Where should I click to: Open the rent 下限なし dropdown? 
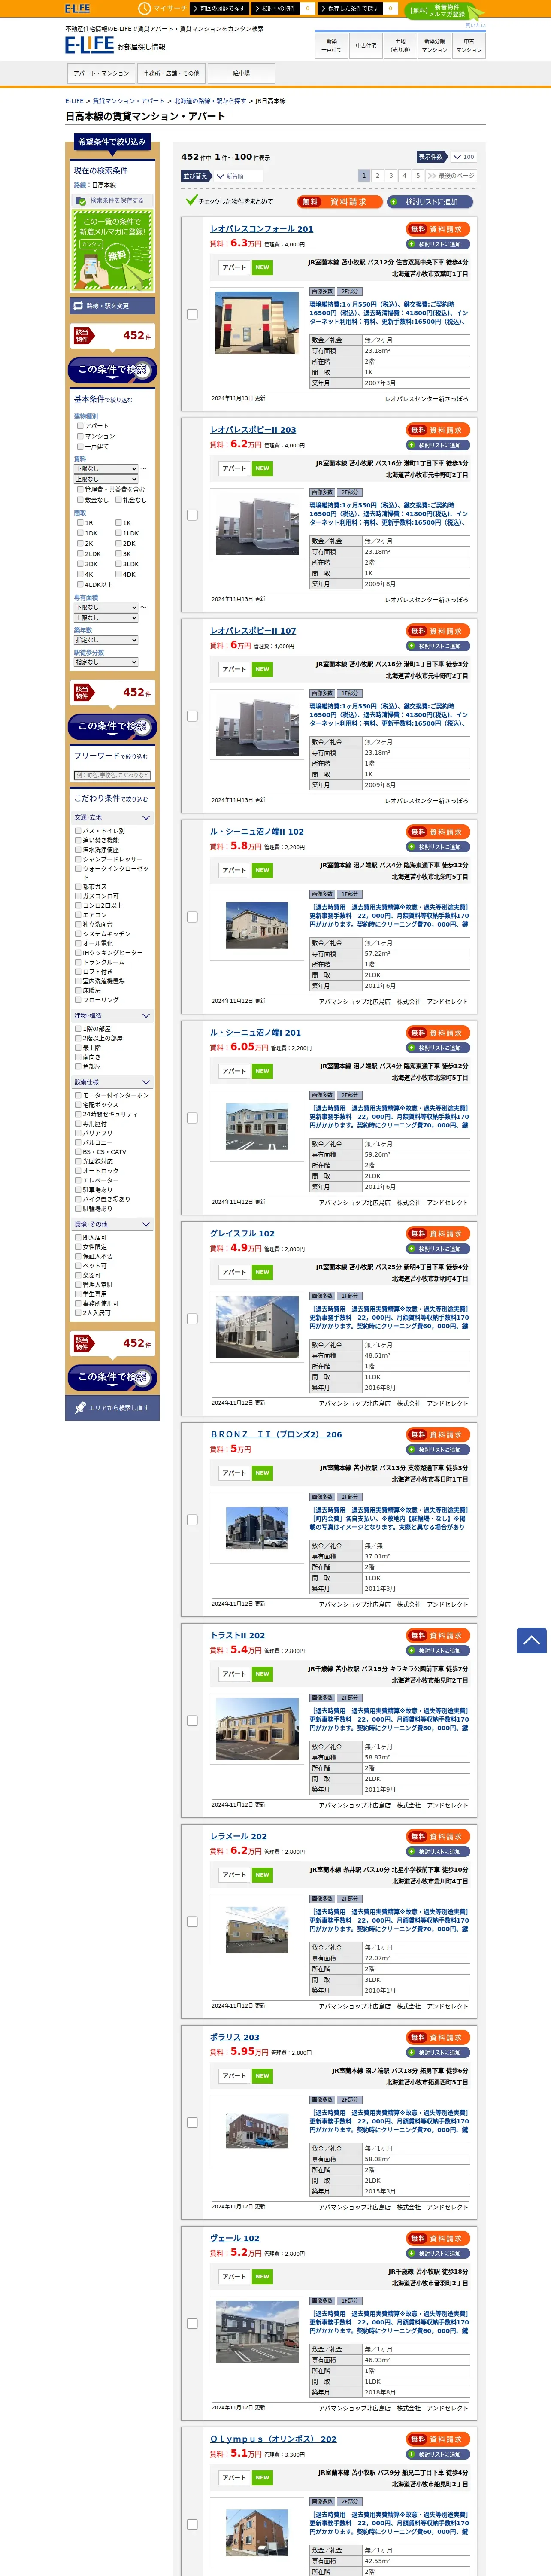(x=106, y=468)
